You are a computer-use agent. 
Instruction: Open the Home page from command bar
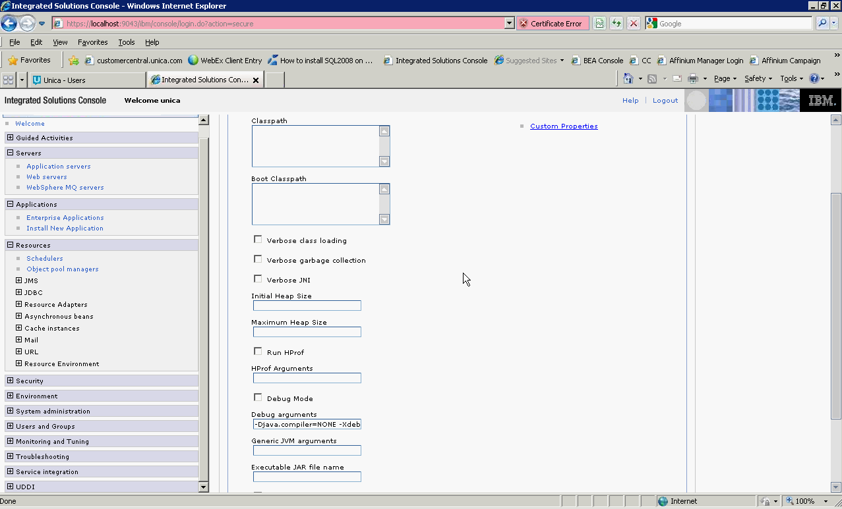628,78
